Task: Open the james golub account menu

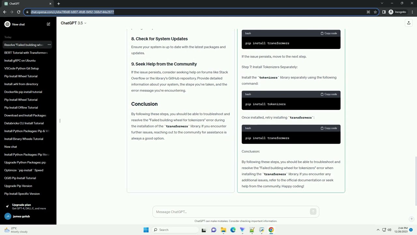Action: [x=28, y=216]
